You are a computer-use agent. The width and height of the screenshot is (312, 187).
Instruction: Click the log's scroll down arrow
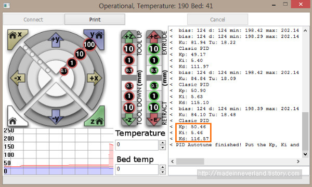[305, 154]
